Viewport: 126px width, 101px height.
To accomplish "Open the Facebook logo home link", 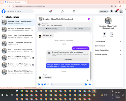I will (x=4, y=11).
